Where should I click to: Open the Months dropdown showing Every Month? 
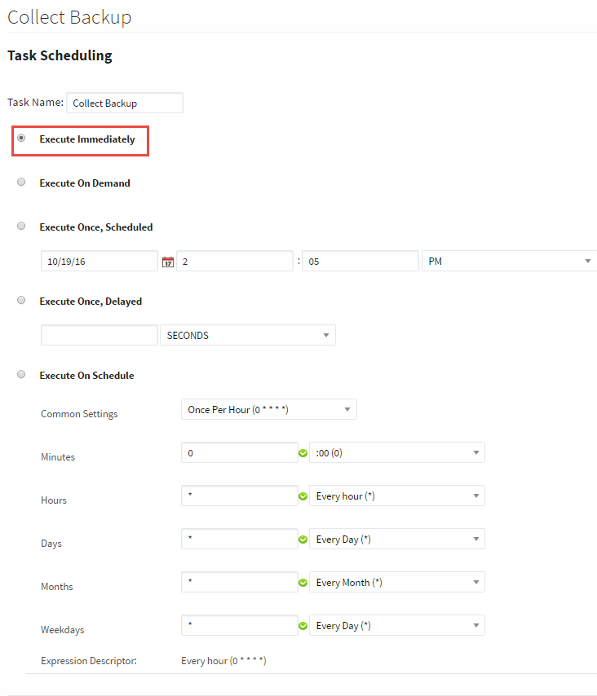[397, 582]
